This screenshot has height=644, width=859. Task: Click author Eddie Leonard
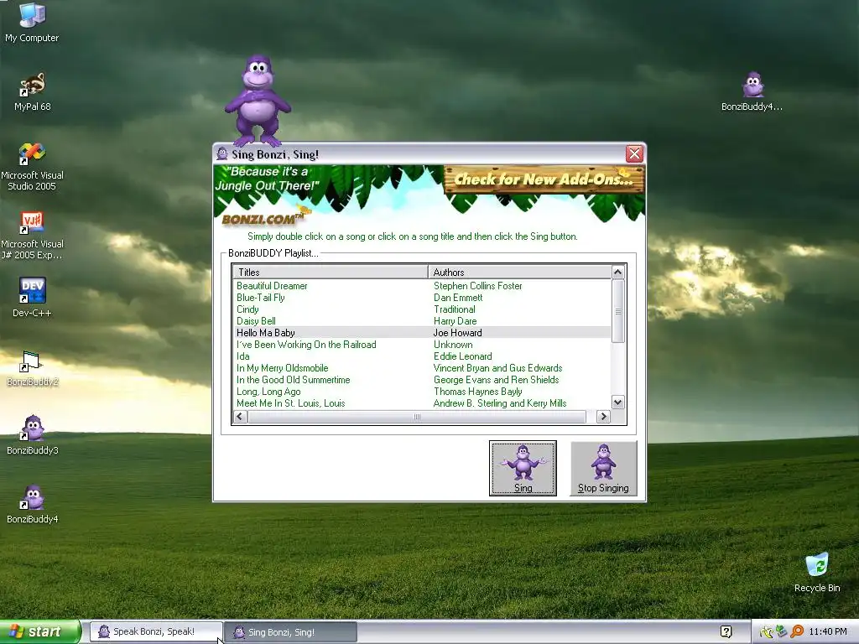463,356
